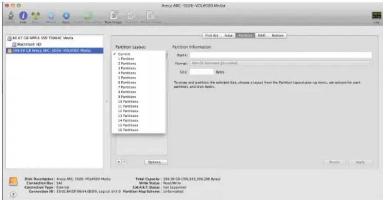Click the Verify microscope toolbar icon
Viewport: 383px width, 200px height.
[x=11, y=16]
